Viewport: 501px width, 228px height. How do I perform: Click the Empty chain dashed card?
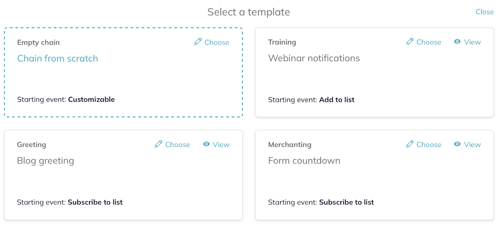(123, 72)
